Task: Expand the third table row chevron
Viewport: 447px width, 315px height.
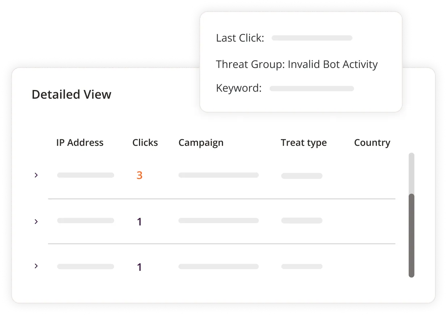Action: click(36, 266)
